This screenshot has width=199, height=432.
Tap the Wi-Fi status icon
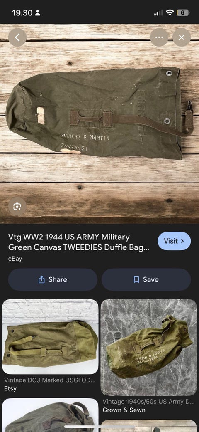pyautogui.click(x=170, y=12)
